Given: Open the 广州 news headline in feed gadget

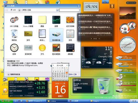Looking at the screenshot, I should click(95, 27).
